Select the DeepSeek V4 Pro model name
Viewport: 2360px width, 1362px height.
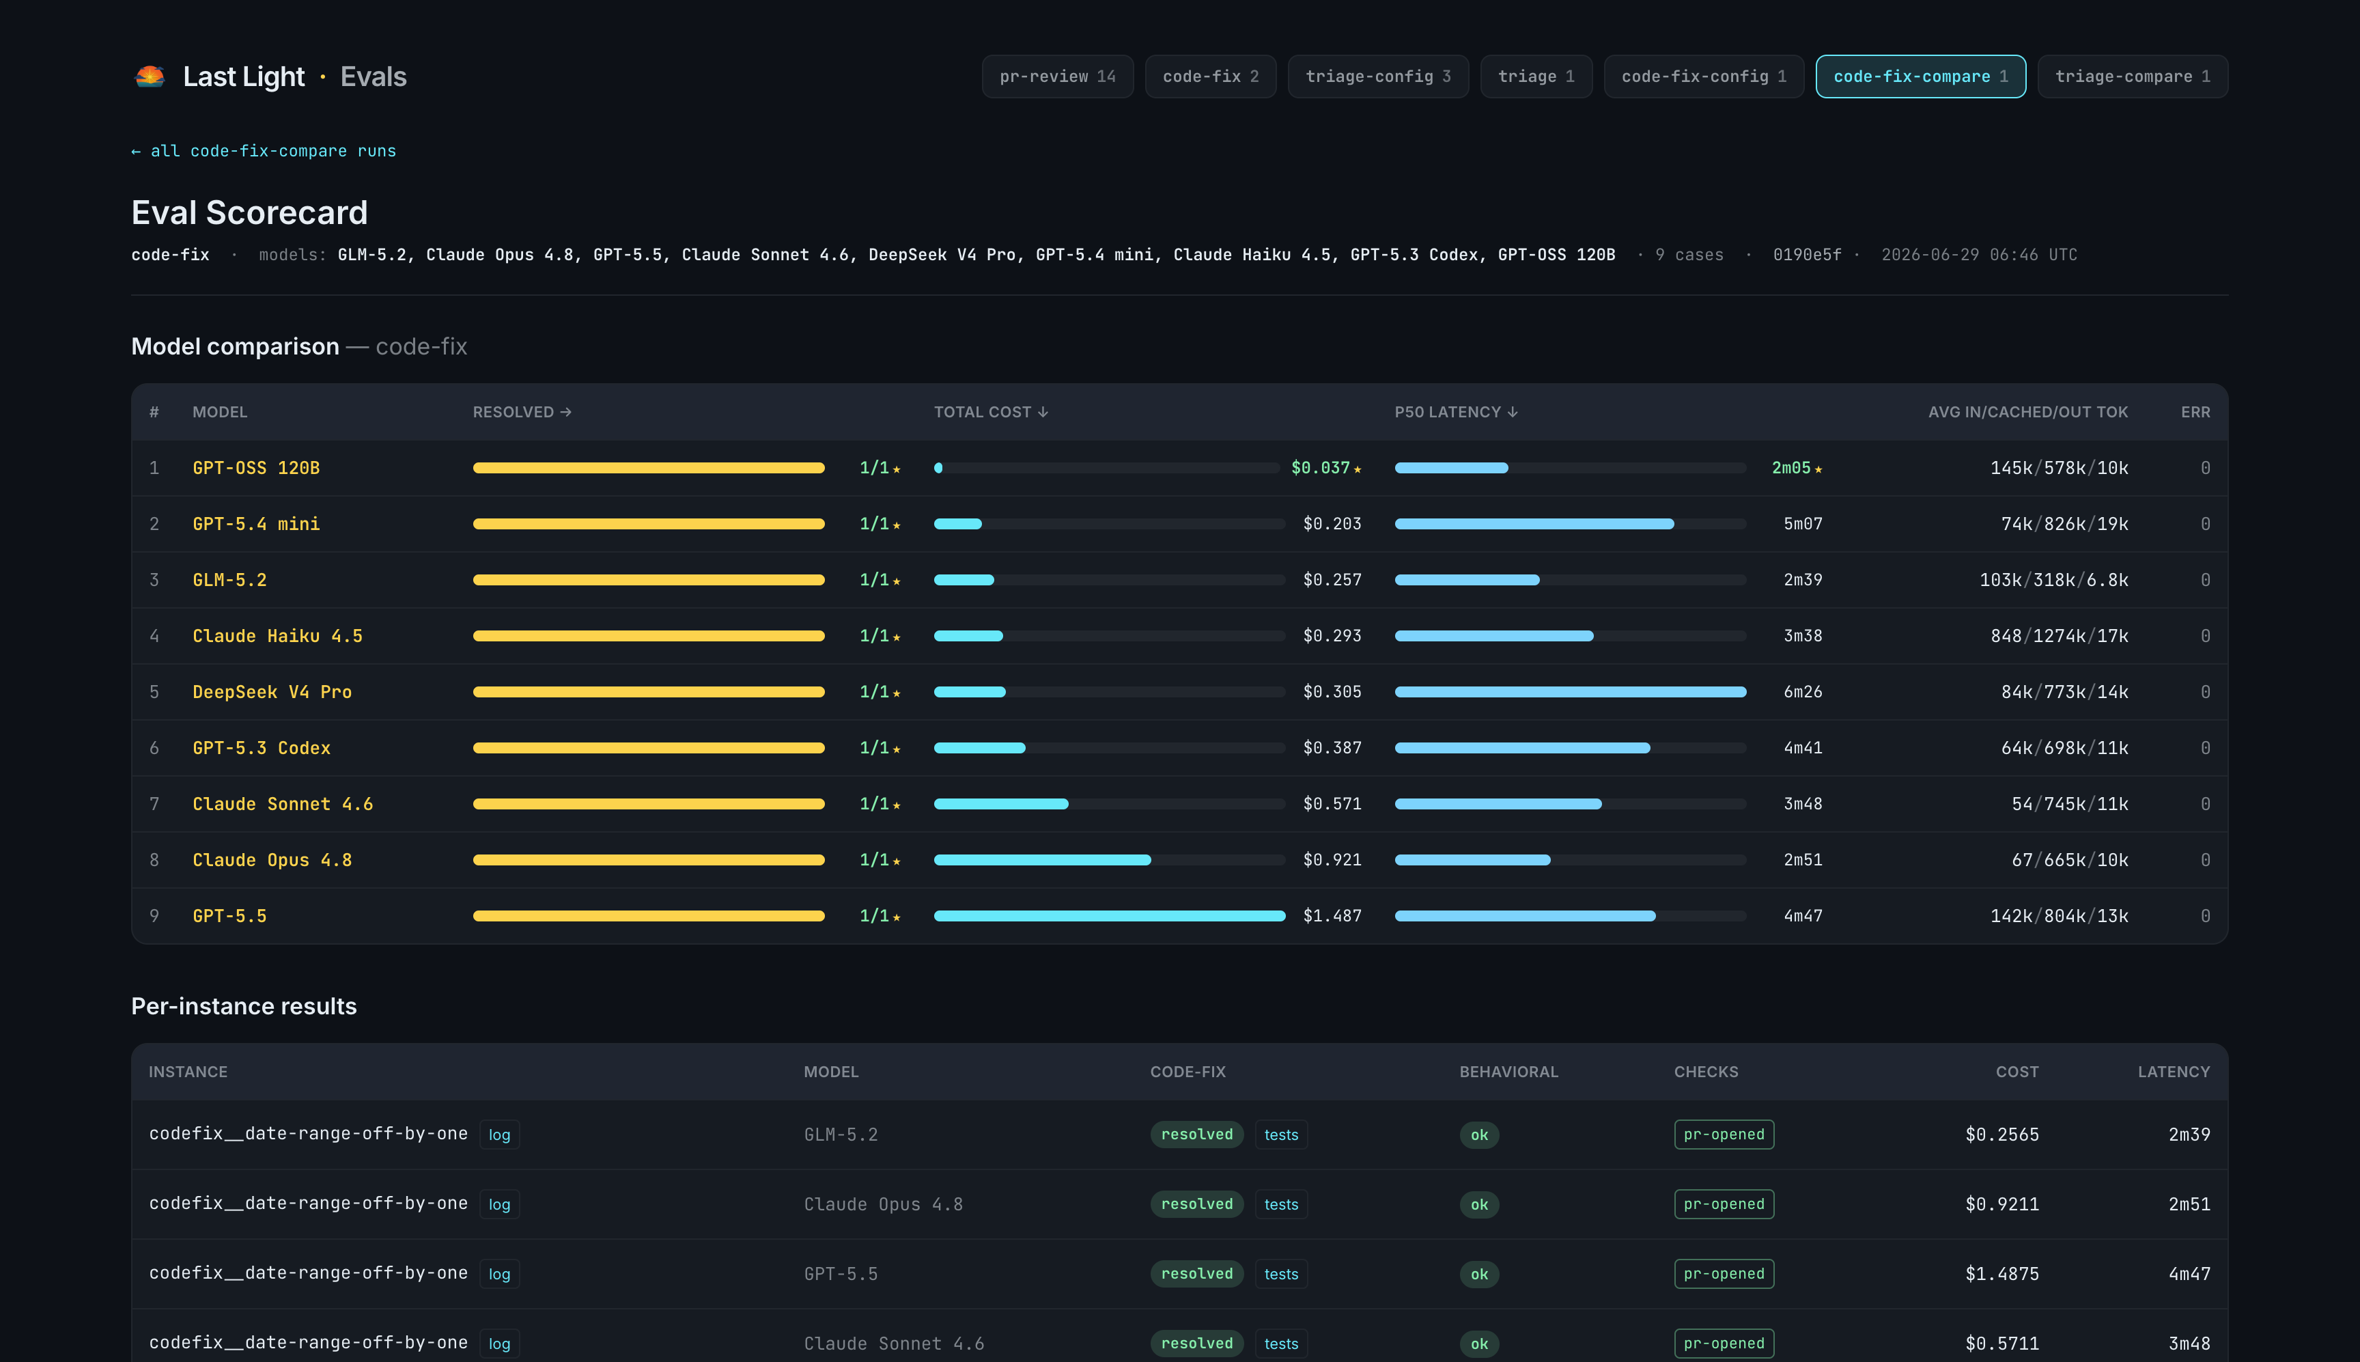coord(272,692)
